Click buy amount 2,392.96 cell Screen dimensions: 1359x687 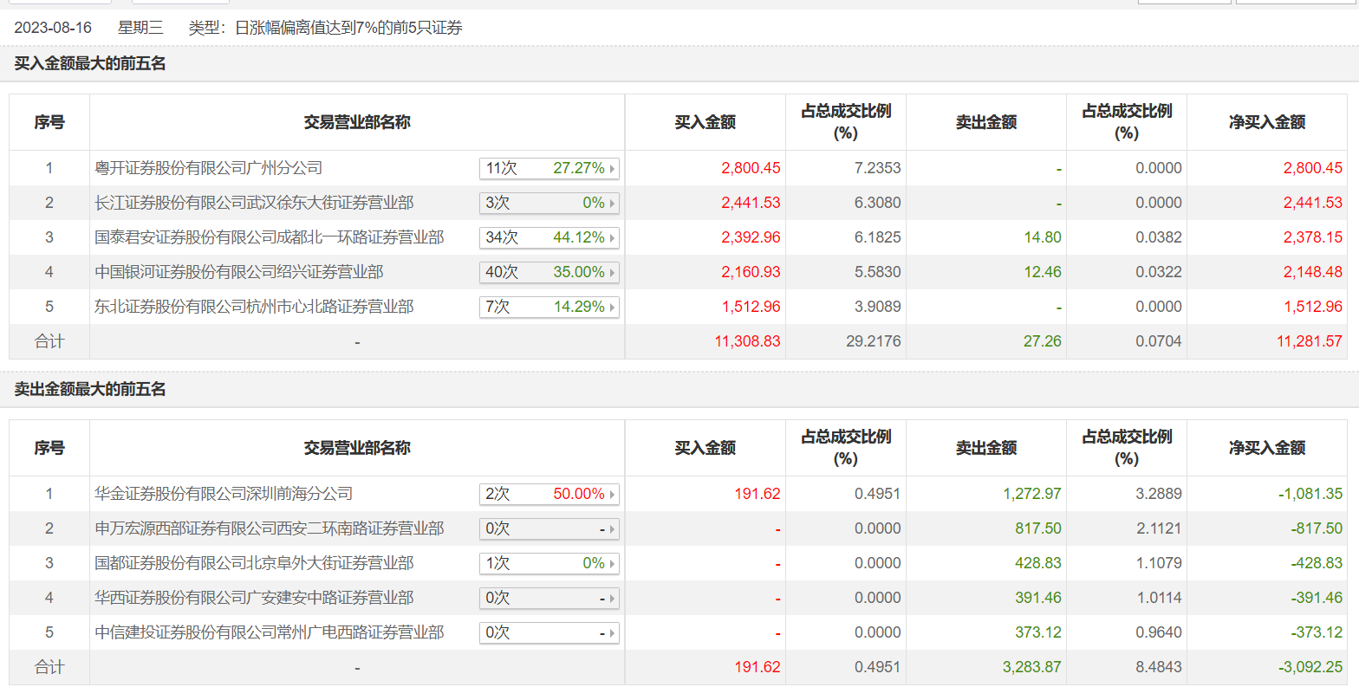751,237
